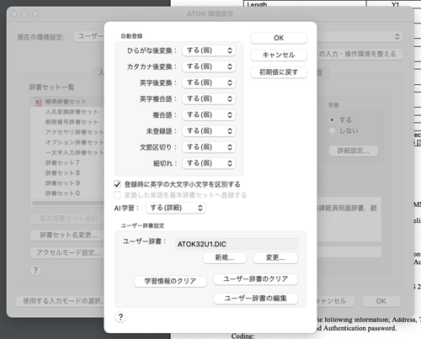Open the 複合語 dropdown
This screenshot has height=339, width=421.
(209, 115)
